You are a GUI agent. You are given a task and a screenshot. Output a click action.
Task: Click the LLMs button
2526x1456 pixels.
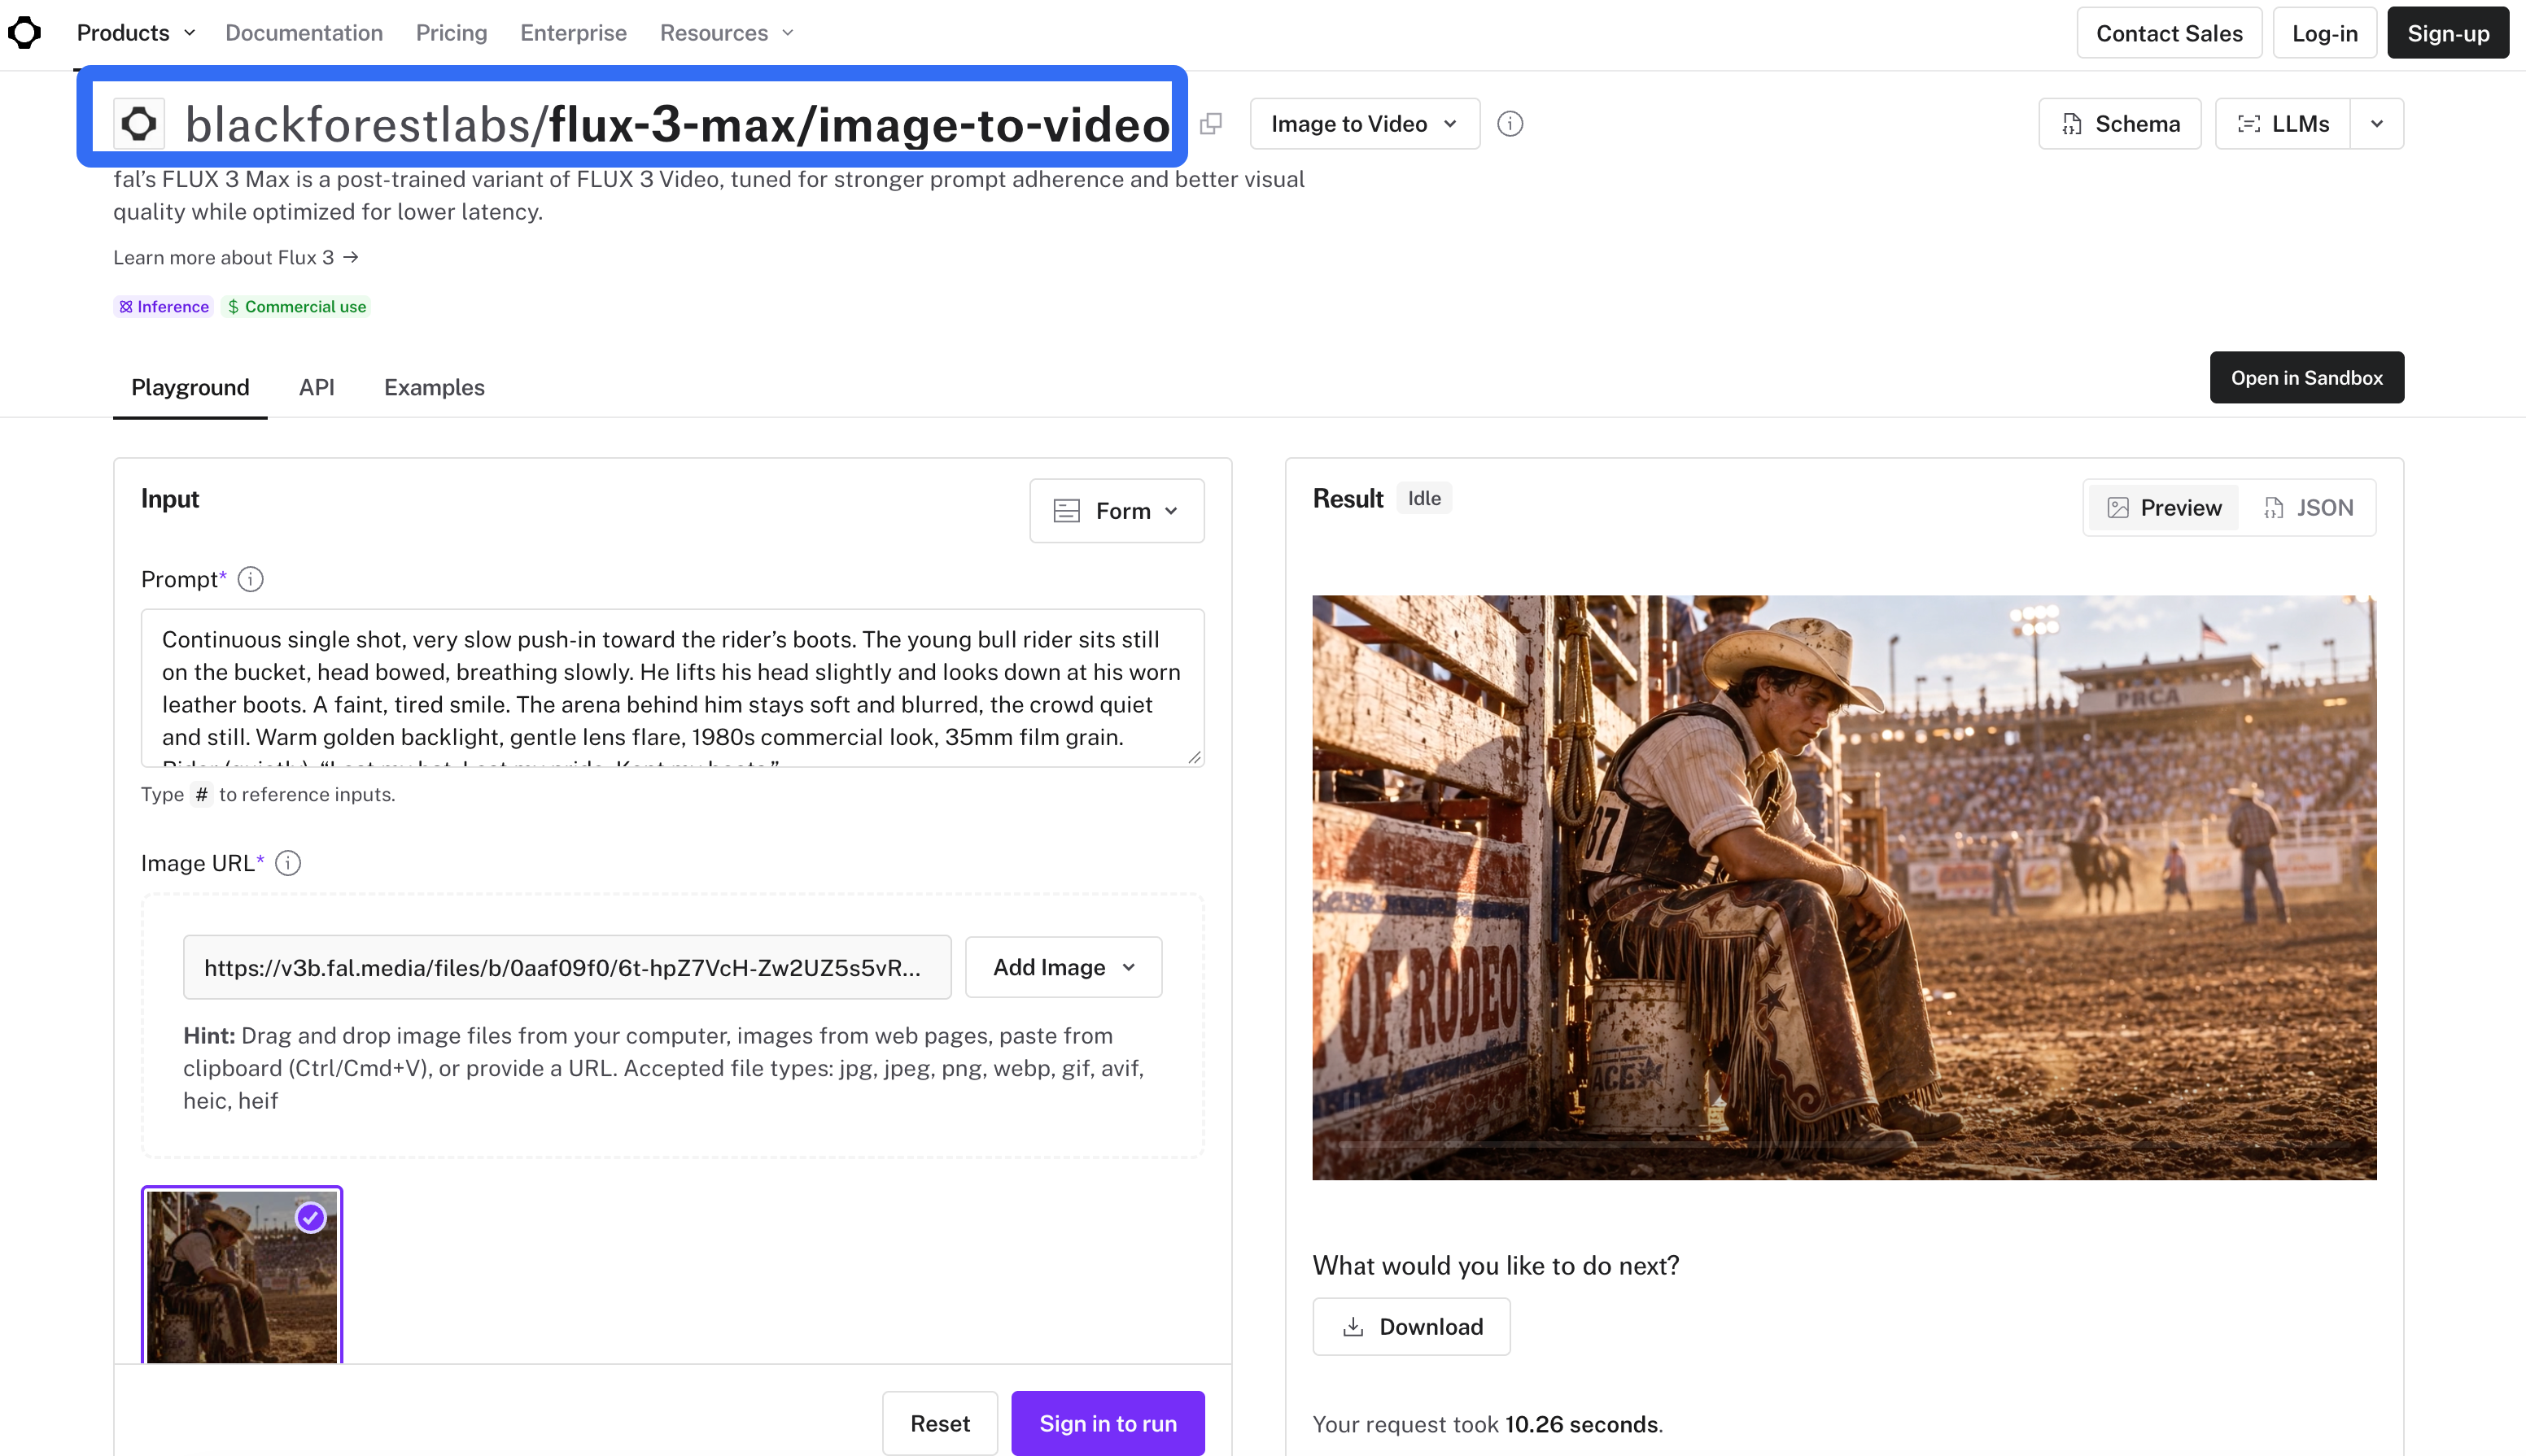pyautogui.click(x=2283, y=124)
